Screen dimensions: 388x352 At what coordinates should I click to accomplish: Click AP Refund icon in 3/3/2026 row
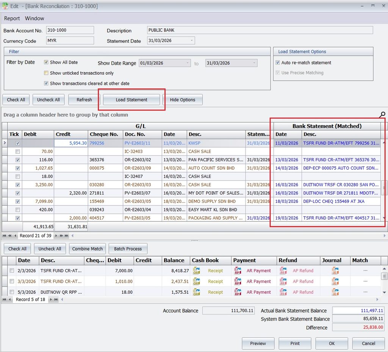(x=283, y=281)
